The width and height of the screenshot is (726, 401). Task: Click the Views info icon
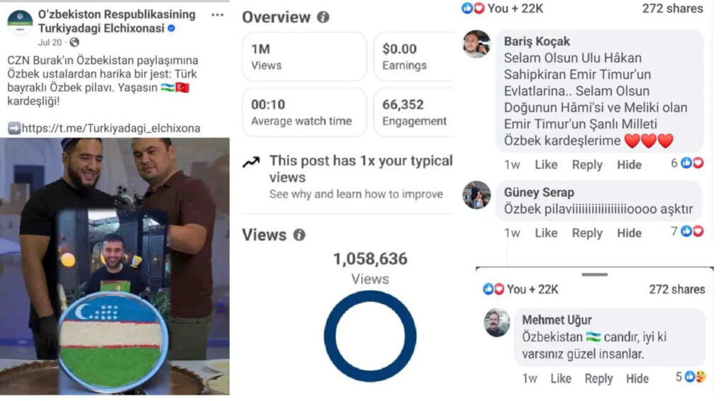coord(300,235)
